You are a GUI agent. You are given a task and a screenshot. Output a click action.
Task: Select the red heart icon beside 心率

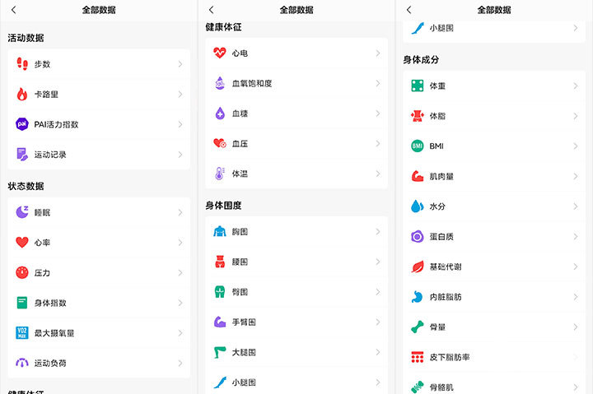[x=22, y=242]
